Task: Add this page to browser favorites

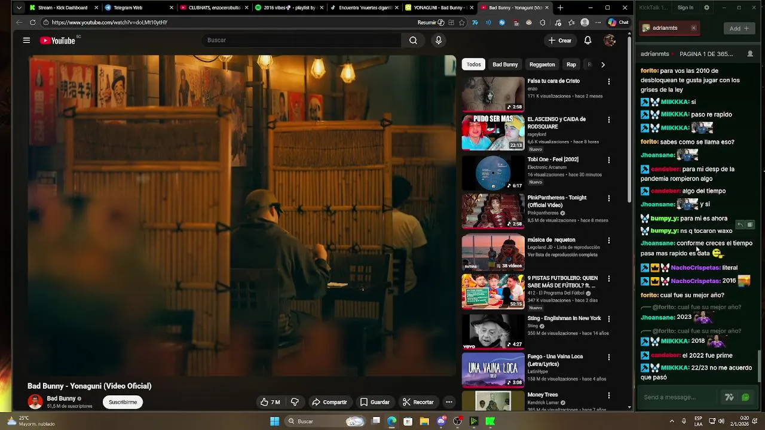Action: pos(461,22)
